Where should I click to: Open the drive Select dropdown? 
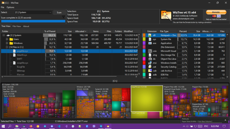(x=50, y=13)
